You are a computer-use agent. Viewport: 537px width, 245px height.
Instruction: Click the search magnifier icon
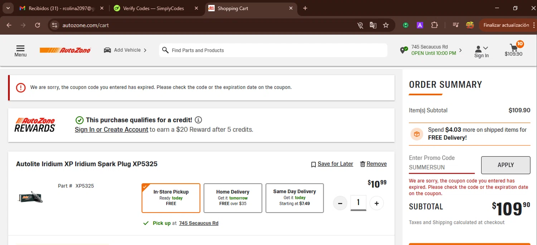(x=165, y=50)
